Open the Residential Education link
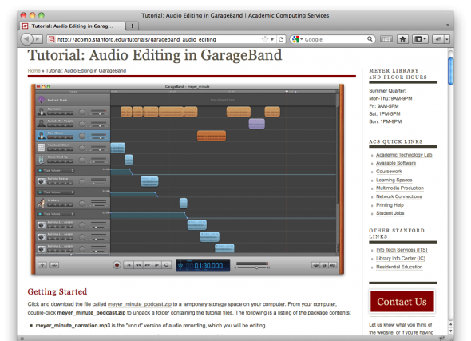Viewport: 471px width, 341px height. [399, 267]
